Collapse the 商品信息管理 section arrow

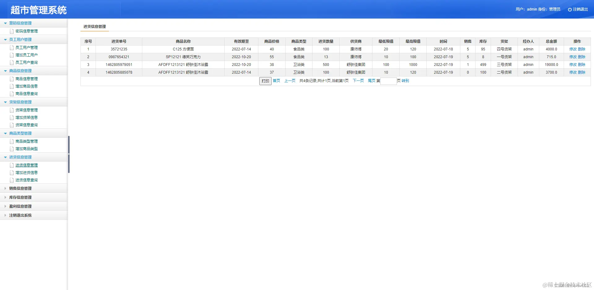[x=5, y=71]
